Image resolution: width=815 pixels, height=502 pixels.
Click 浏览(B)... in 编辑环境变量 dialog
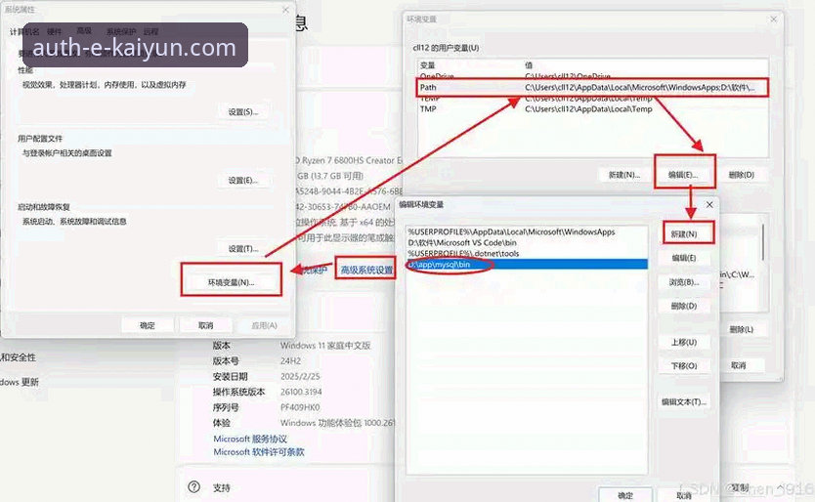684,282
